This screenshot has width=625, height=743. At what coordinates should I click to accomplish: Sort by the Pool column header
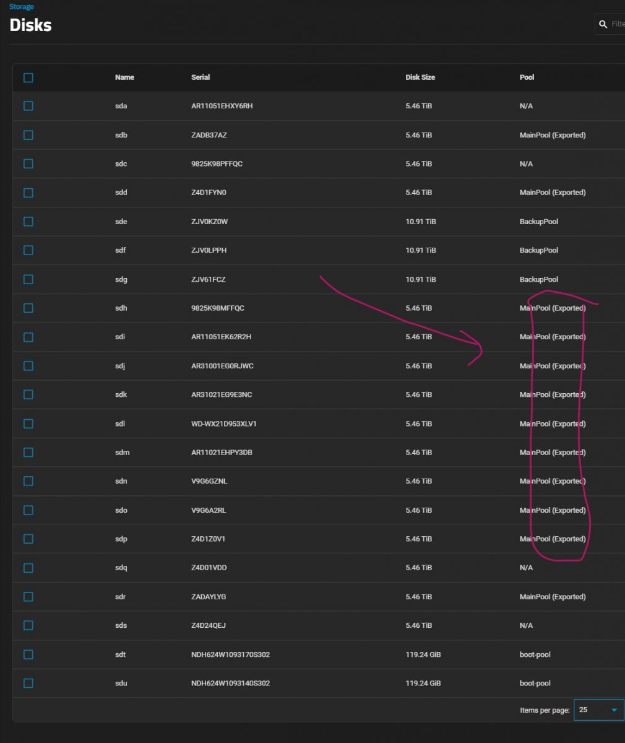[527, 77]
